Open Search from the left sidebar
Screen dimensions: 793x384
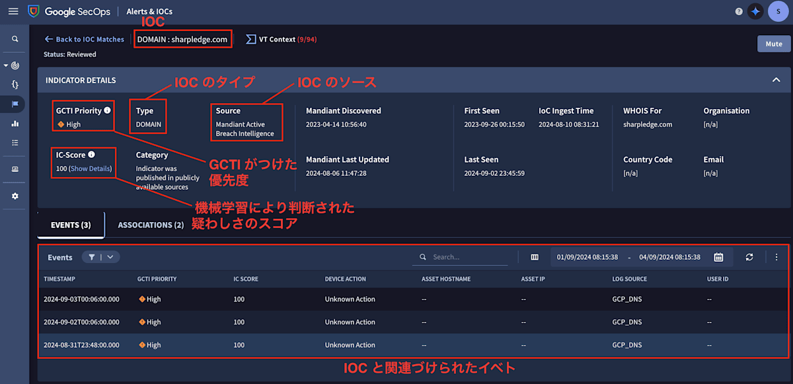pos(15,39)
